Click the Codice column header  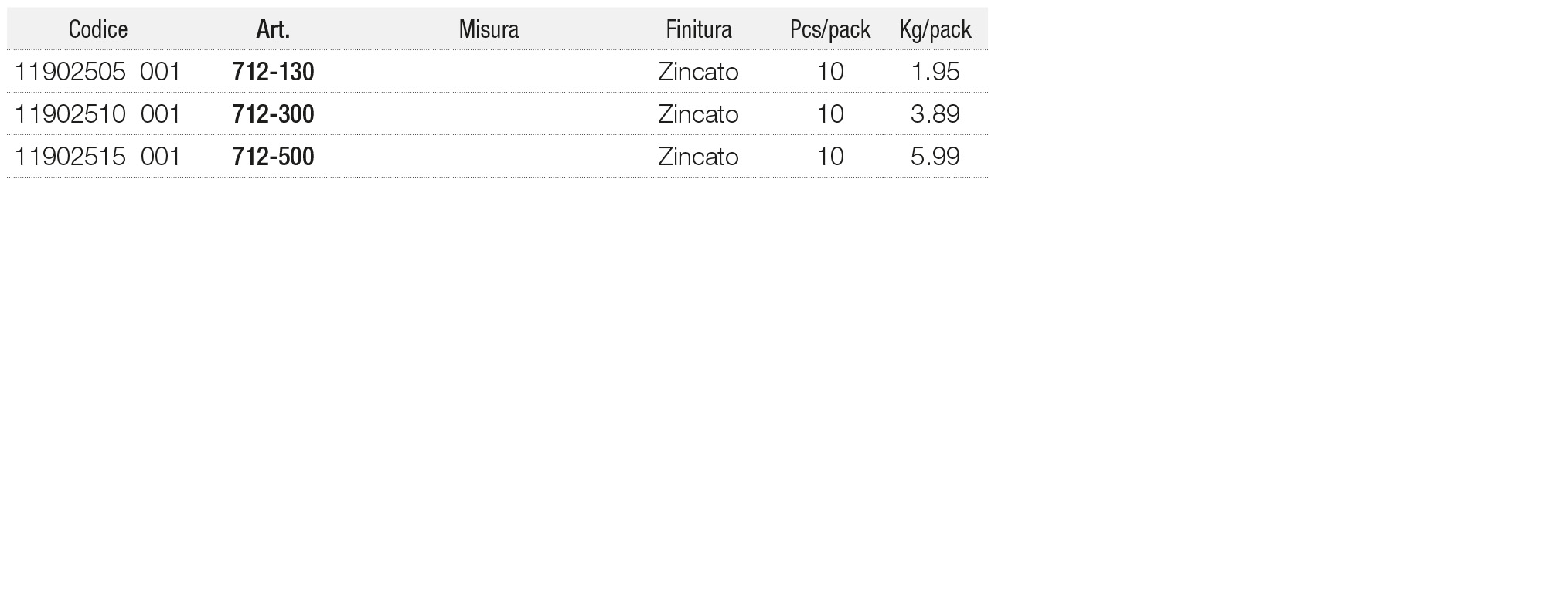point(98,29)
